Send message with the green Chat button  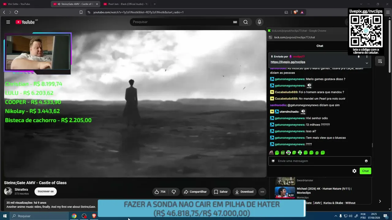tap(365, 171)
